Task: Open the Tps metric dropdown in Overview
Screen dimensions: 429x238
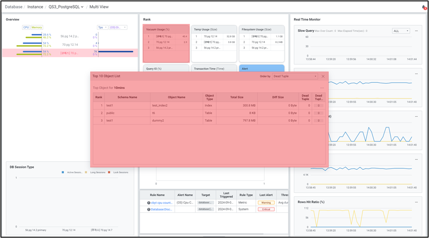Action: click(x=102, y=28)
